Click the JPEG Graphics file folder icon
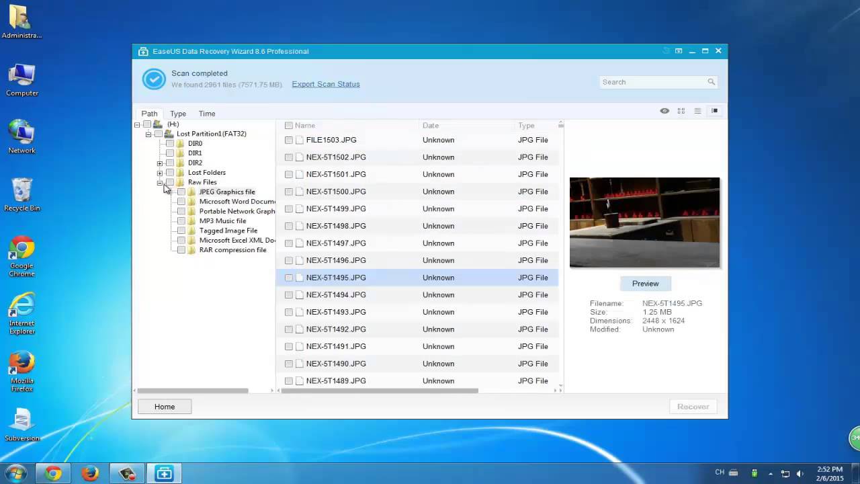 click(191, 192)
